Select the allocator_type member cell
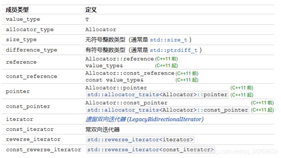 tap(30, 29)
